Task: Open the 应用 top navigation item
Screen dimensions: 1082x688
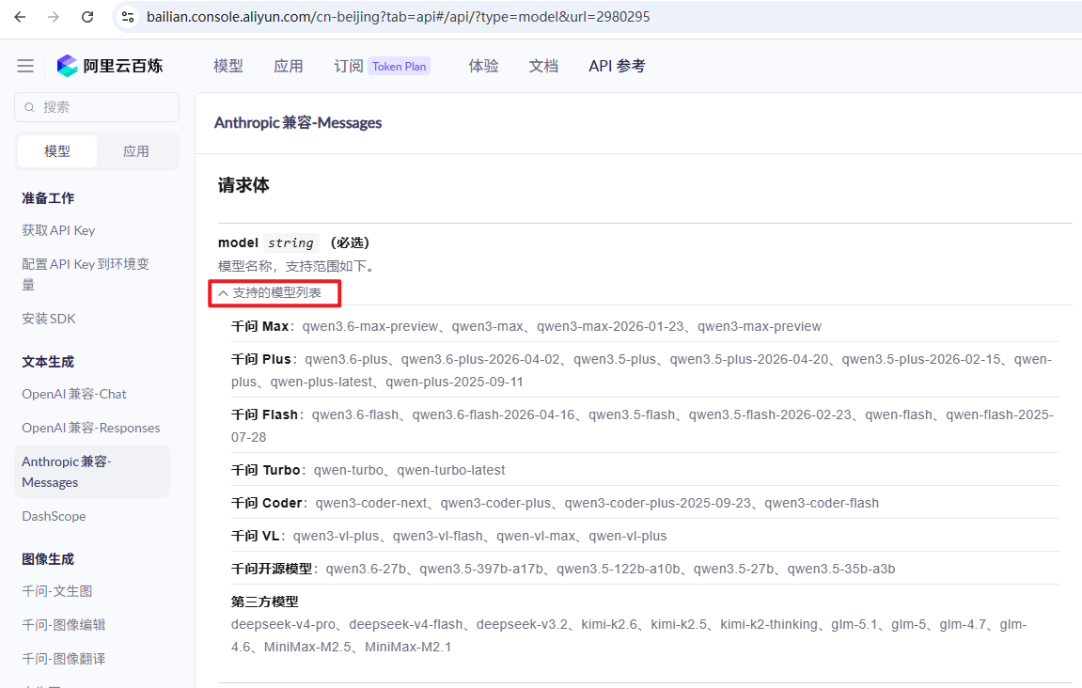Action: click(289, 66)
